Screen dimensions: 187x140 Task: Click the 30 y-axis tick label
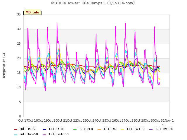pyautogui.click(x=19, y=29)
